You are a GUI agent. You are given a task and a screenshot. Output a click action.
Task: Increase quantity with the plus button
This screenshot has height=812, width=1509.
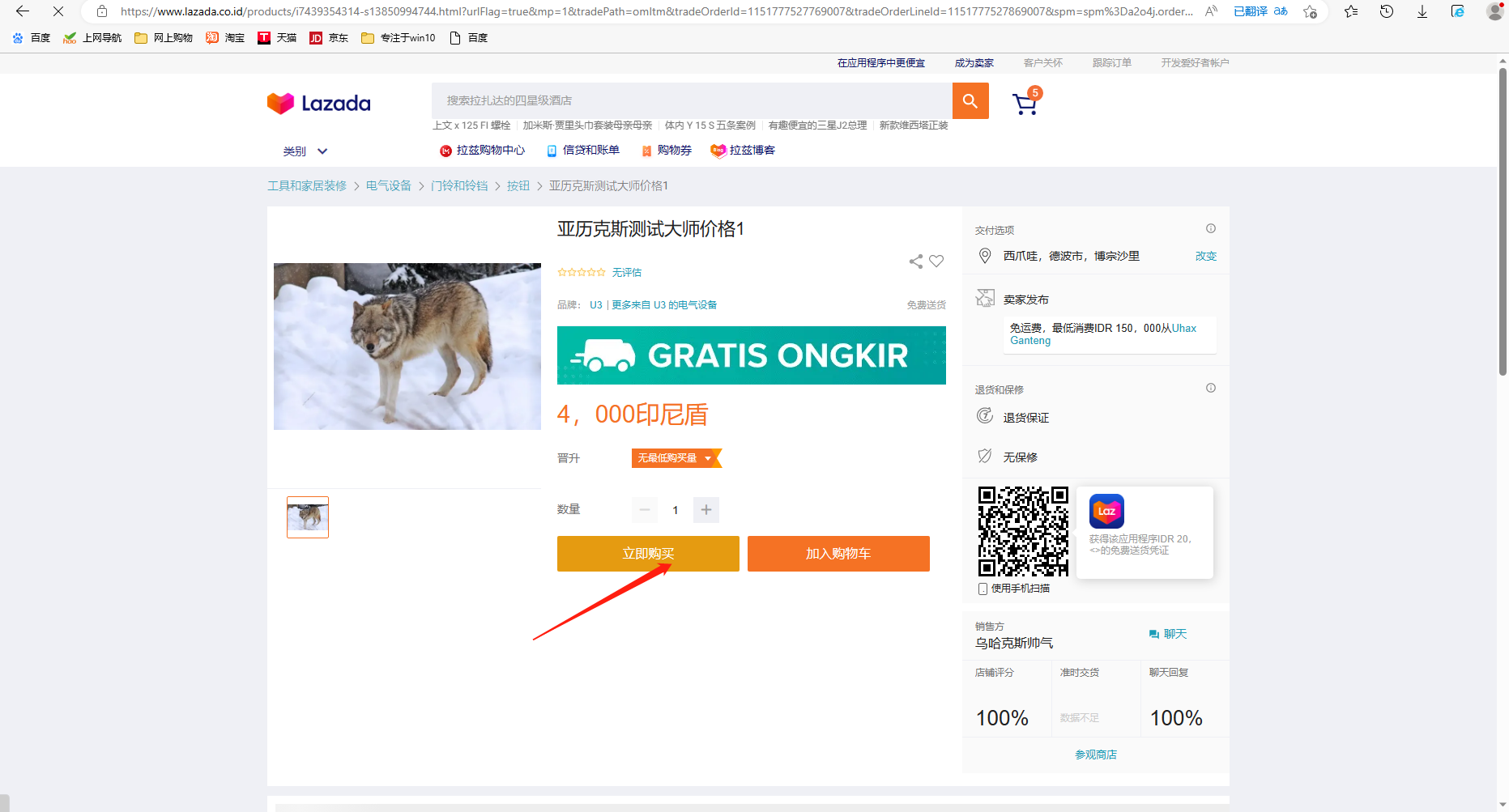tap(705, 510)
